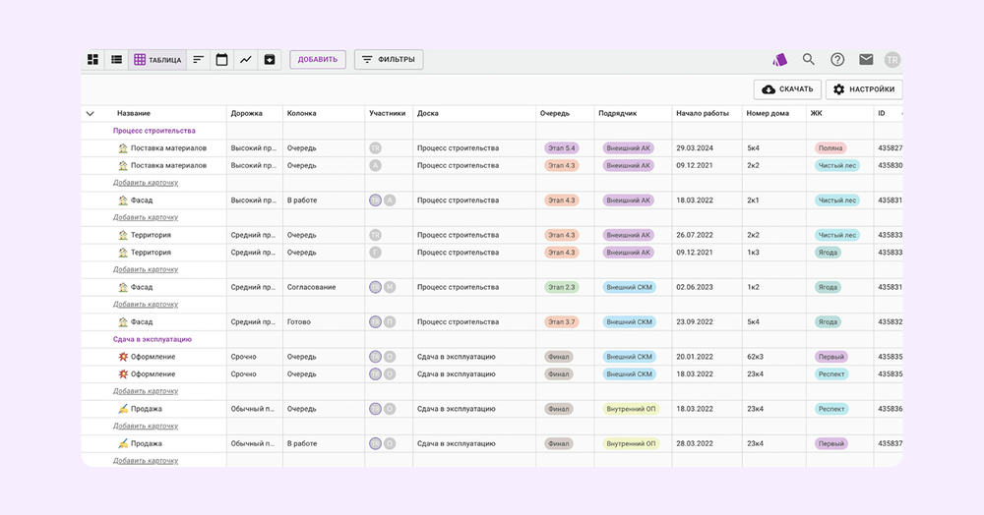984x515 pixels.
Task: Switch to the list view icon
Action: (x=117, y=60)
